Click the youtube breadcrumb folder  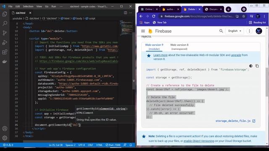click(x=17, y=18)
